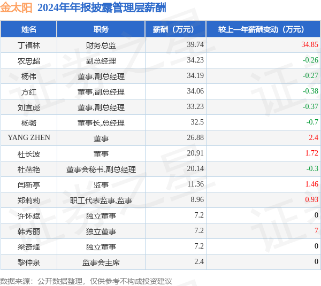Viewport: 321px width, 286px height.
Task: Click the 金太阳 title text
Action: coord(16,8)
